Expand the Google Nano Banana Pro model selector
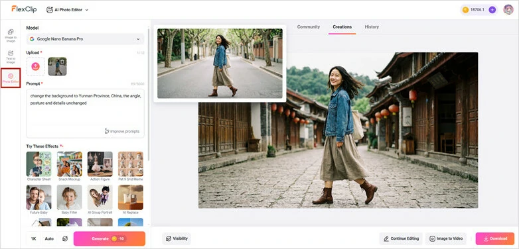519x249 pixels. 85,39
